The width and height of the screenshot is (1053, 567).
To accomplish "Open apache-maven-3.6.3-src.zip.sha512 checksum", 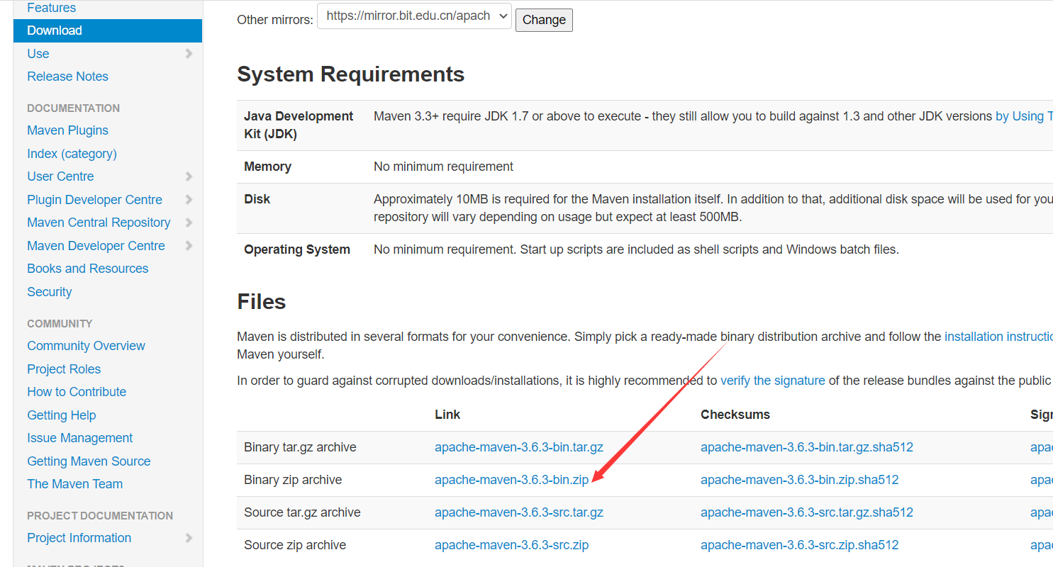I will click(x=799, y=545).
